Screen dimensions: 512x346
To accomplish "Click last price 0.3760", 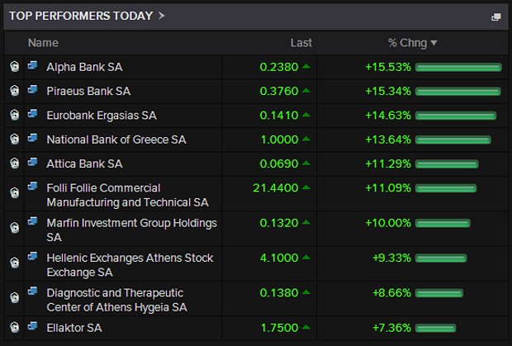I will (x=279, y=91).
